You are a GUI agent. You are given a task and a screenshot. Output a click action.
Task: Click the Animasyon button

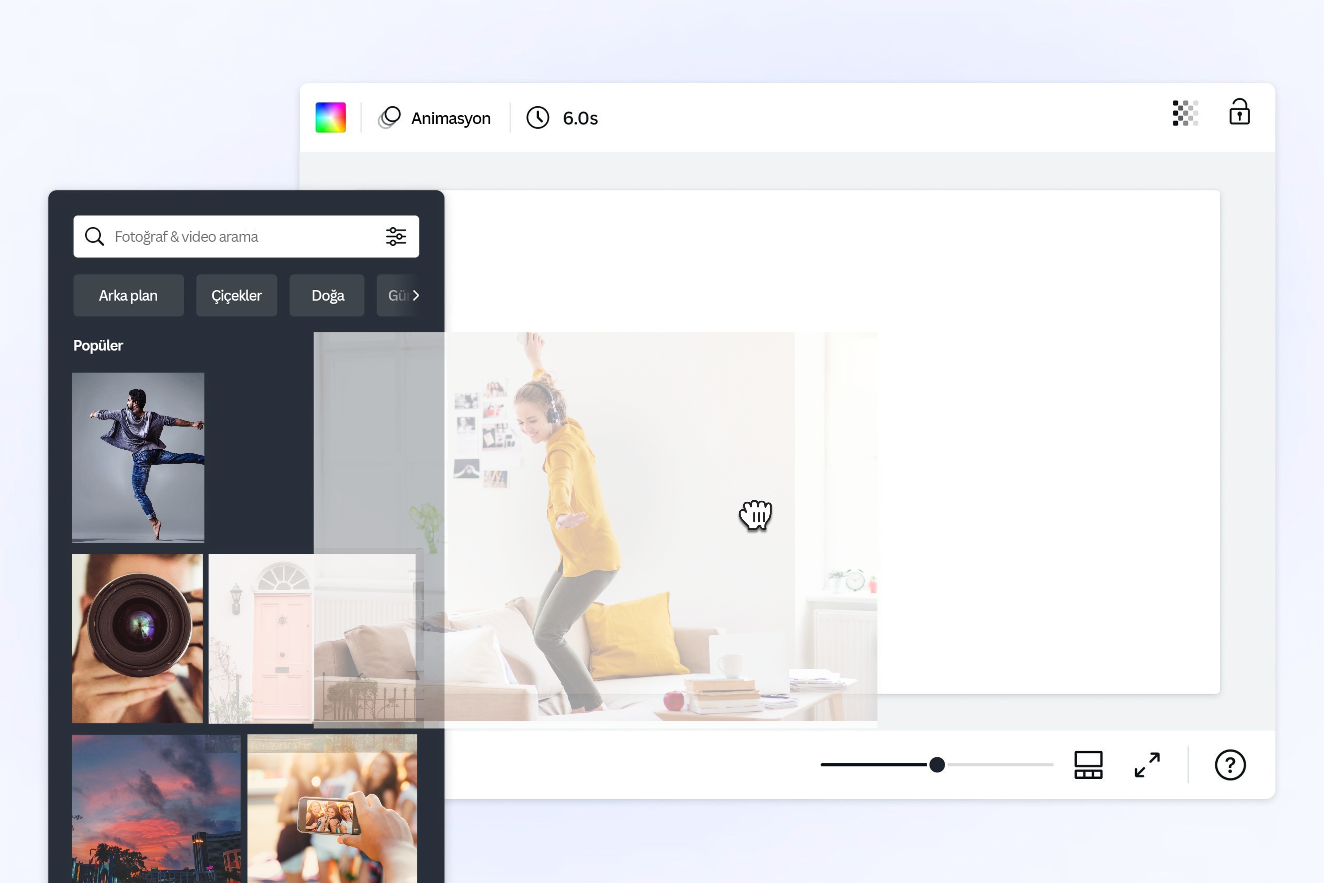pos(434,118)
